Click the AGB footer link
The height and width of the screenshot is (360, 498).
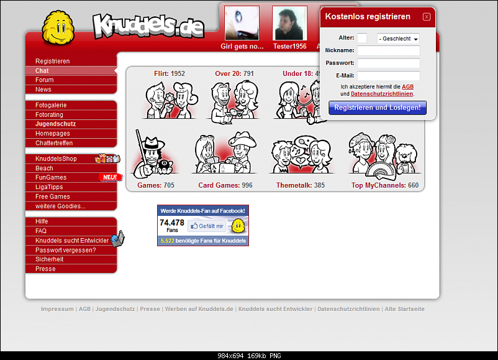[x=84, y=309]
